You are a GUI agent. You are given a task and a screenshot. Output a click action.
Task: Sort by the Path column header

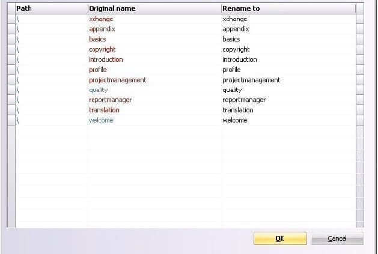[x=51, y=8]
